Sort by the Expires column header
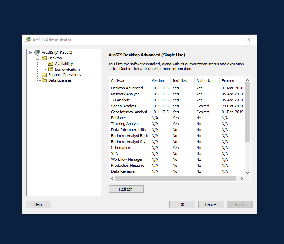Image resolution: width=284 pixels, height=244 pixels. coord(232,81)
